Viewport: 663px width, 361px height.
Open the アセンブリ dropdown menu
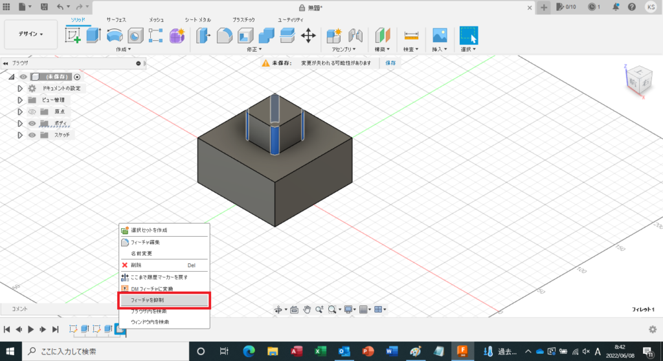pos(344,49)
